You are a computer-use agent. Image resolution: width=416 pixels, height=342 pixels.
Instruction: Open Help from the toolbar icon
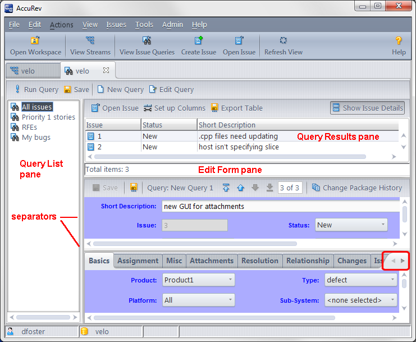coord(399,41)
